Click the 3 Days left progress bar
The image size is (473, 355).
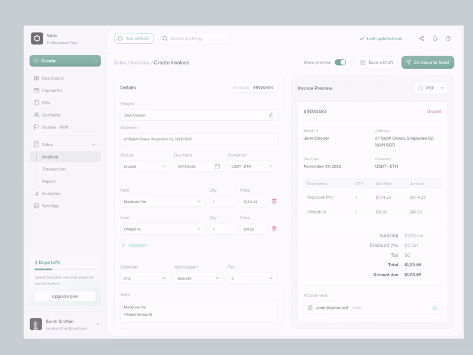(65, 269)
